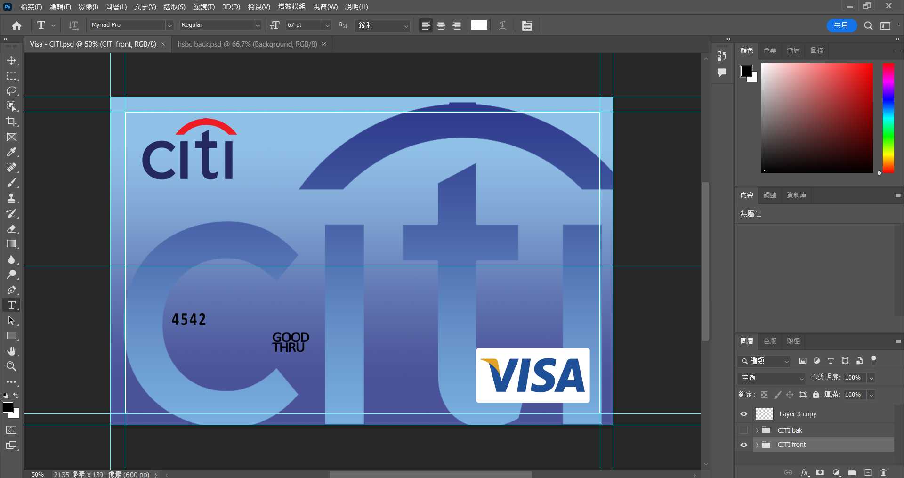This screenshot has height=478, width=904.
Task: Swap foreground and background colors
Action: point(16,396)
